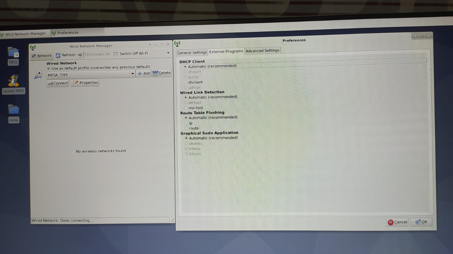Click inside the MESA_7i95 profile name field
This screenshot has width=453, height=254.
point(88,75)
